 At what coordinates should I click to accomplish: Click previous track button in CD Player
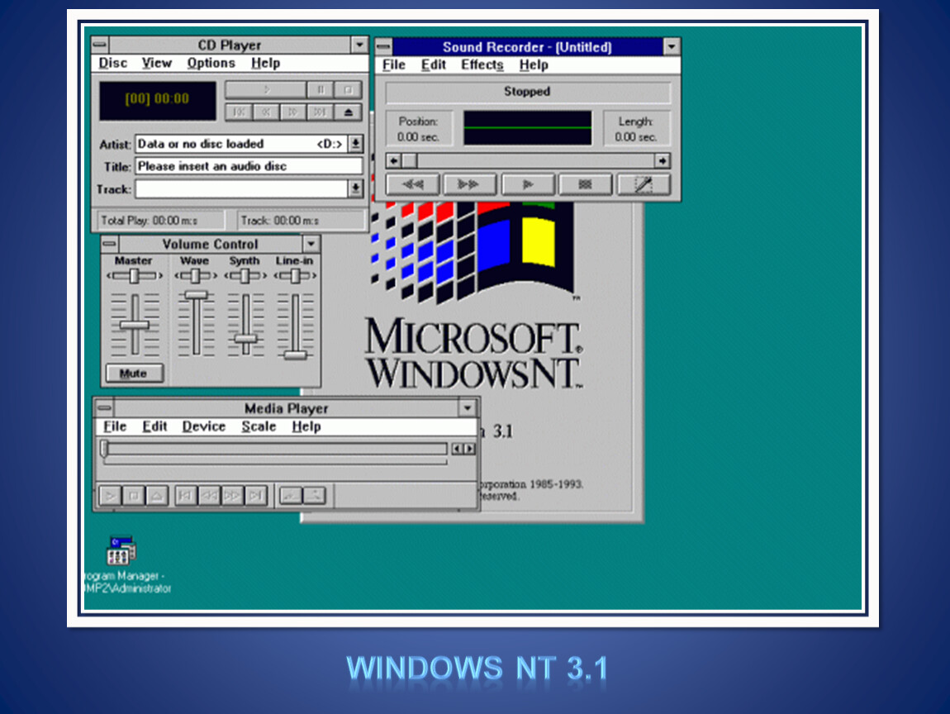pyautogui.click(x=239, y=112)
